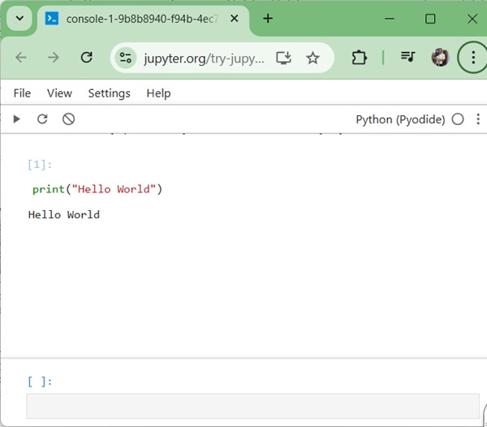This screenshot has height=427, width=487.
Task: Open the Help menu
Action: pyautogui.click(x=158, y=93)
